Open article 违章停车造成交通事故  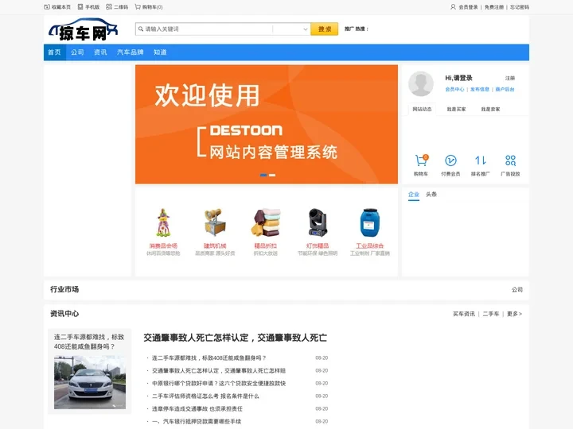[x=197, y=409]
